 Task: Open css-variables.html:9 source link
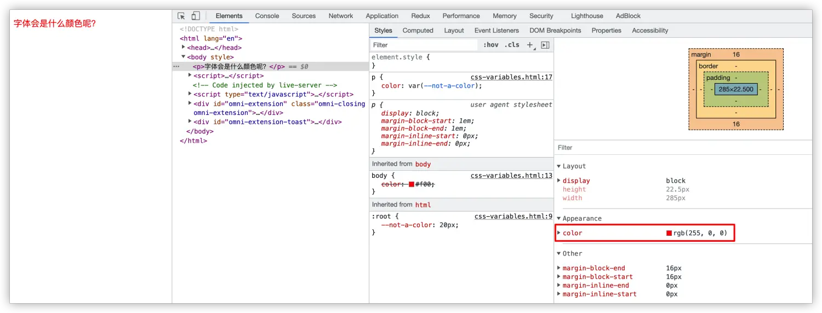click(513, 216)
